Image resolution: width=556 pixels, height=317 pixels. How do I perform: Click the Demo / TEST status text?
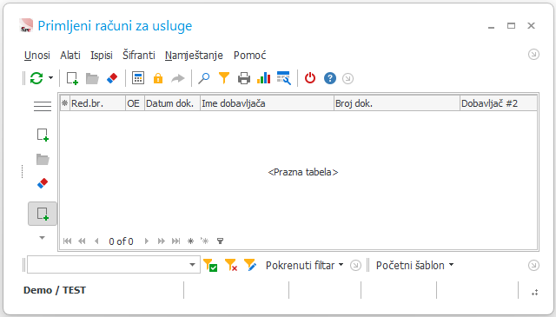click(x=55, y=290)
